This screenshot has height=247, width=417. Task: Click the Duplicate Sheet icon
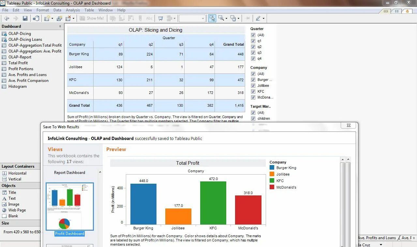tap(59, 18)
